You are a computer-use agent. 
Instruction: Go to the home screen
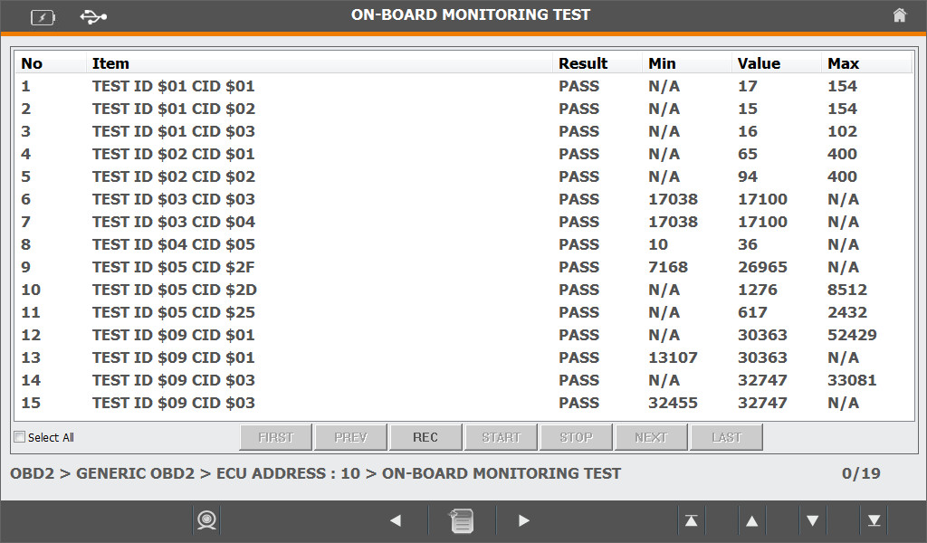click(899, 15)
